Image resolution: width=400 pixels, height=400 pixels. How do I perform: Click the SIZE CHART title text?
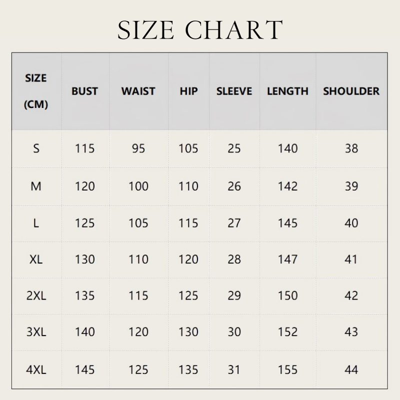tap(200, 30)
